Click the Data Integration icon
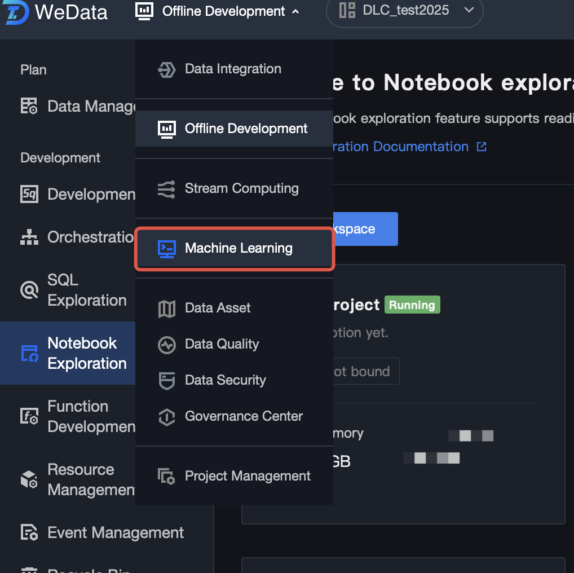This screenshot has width=574, height=573. click(x=167, y=69)
